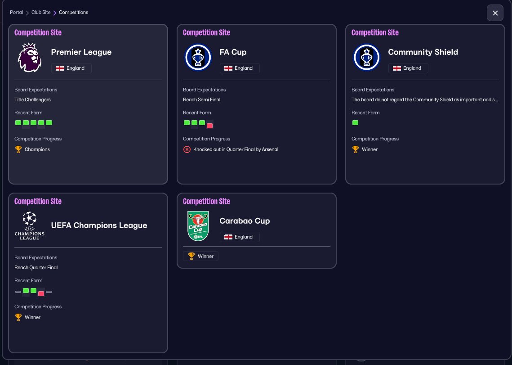Click the Premier League England nation tag
The height and width of the screenshot is (365, 512).
(x=71, y=68)
